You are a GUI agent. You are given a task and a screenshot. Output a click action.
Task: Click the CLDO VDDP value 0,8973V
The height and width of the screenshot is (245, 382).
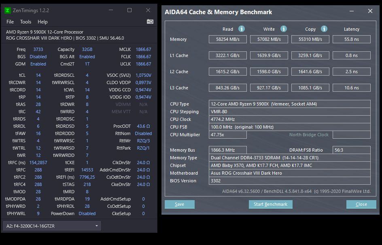143,82
